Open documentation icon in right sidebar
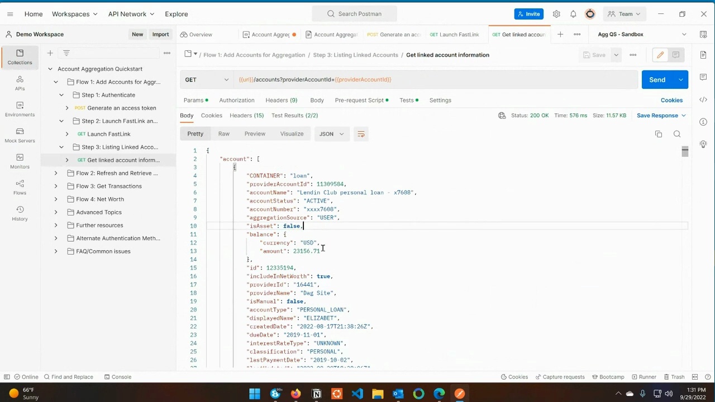Viewport: 715px width, 402px height. [x=703, y=55]
